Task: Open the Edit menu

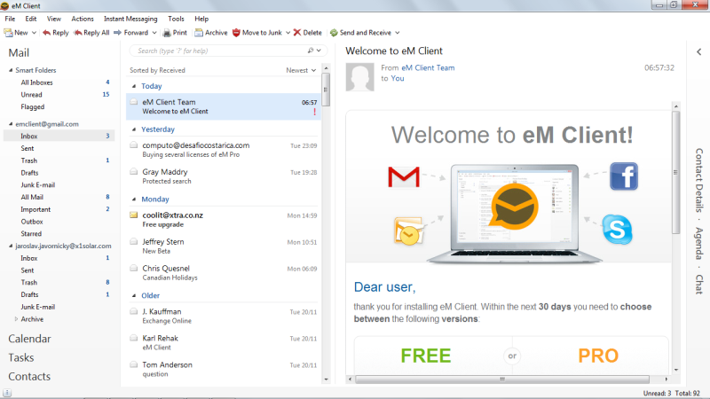Action: click(31, 19)
